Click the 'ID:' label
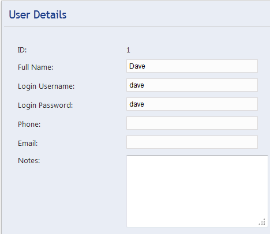 coord(22,50)
